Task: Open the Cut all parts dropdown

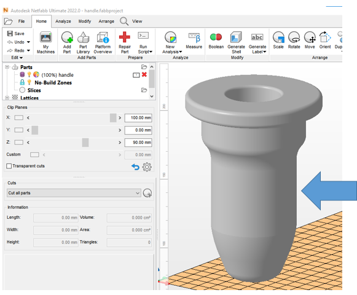Action: pos(74,193)
